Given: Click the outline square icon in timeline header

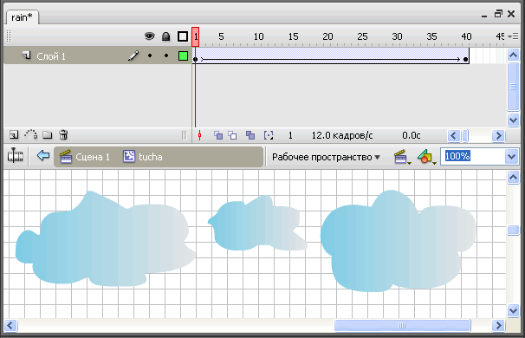Looking at the screenshot, I should click(183, 36).
